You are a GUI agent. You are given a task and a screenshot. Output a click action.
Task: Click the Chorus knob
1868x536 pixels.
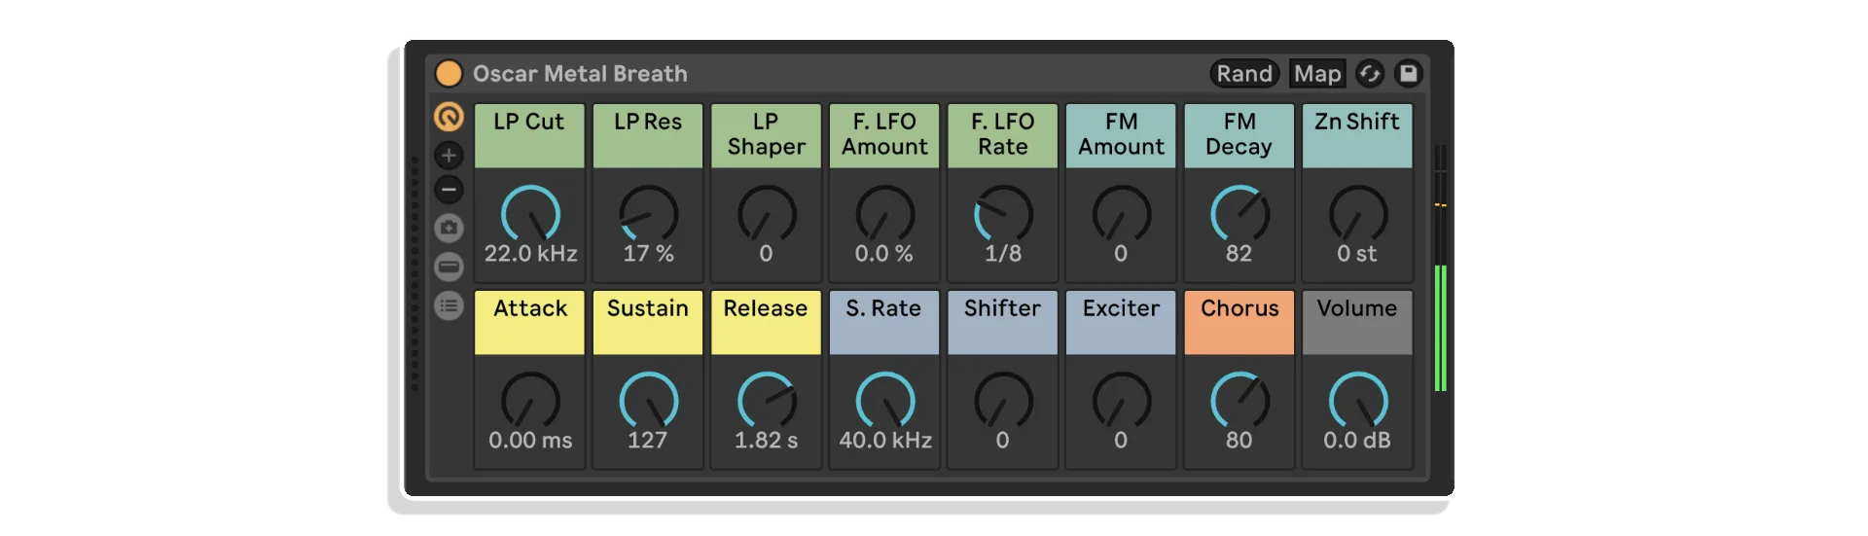1239,401
